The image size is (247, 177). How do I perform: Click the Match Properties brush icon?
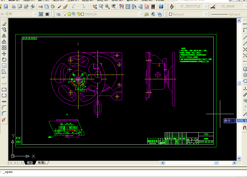(x=59, y=7)
